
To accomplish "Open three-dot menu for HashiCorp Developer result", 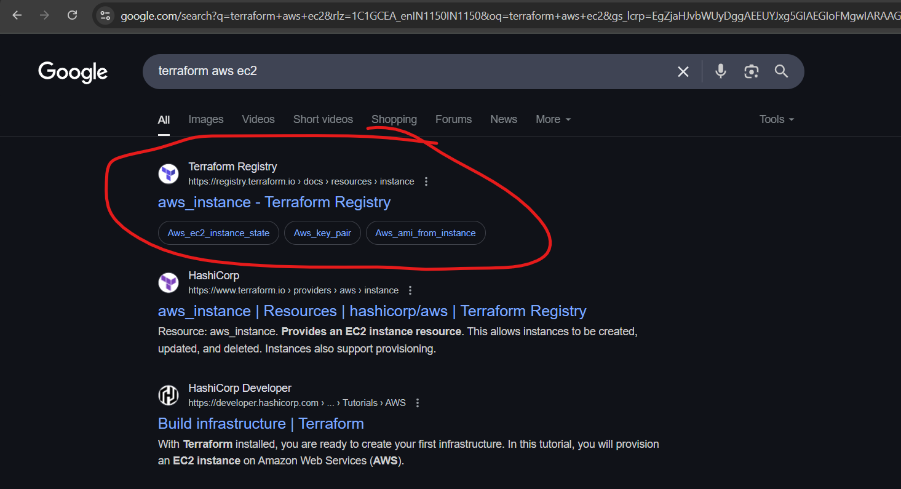I will pyautogui.click(x=418, y=403).
